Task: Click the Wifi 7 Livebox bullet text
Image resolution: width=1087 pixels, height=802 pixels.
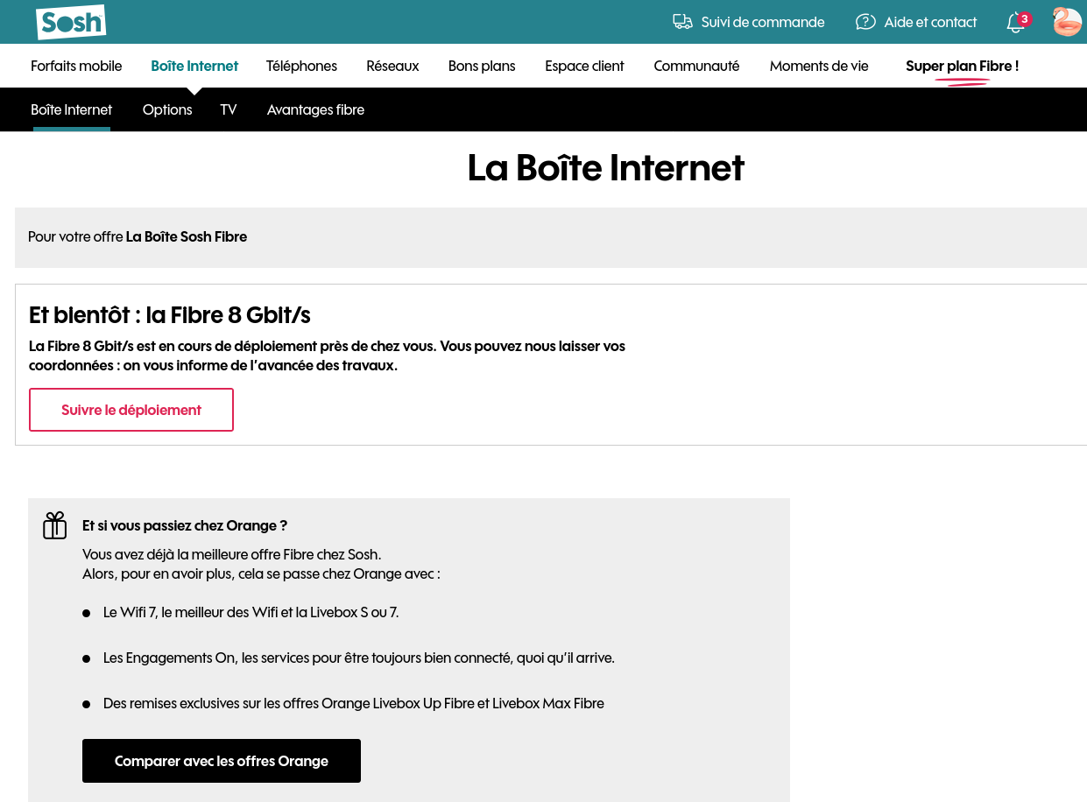Action: [x=251, y=612]
